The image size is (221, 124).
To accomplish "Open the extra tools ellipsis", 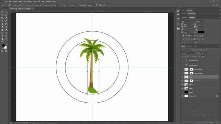I will 2,42.
